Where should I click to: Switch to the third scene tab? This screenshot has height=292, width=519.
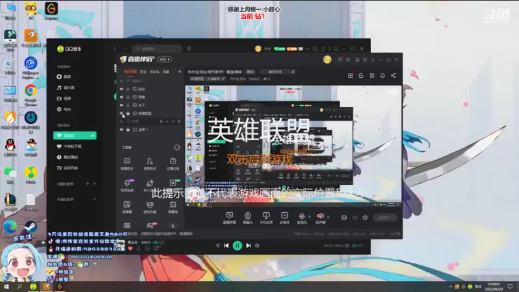[154, 71]
